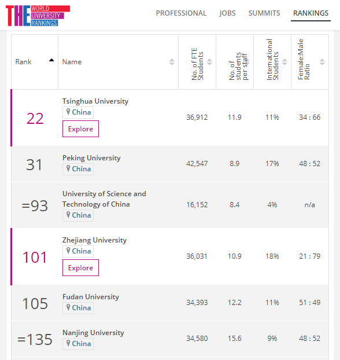Screen dimensions: 340x360
Task: Click the 51 : 49 female:male ratio
Action: click(x=310, y=302)
